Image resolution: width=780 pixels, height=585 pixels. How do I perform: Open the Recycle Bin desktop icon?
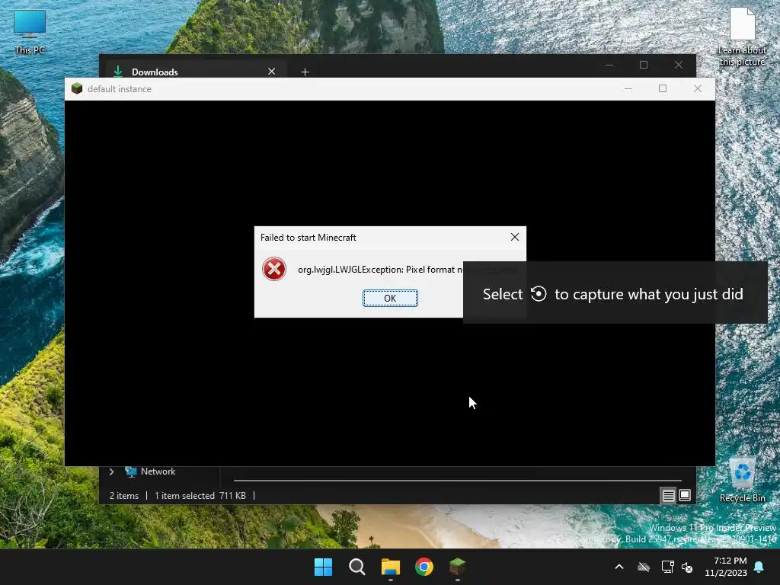pyautogui.click(x=742, y=481)
